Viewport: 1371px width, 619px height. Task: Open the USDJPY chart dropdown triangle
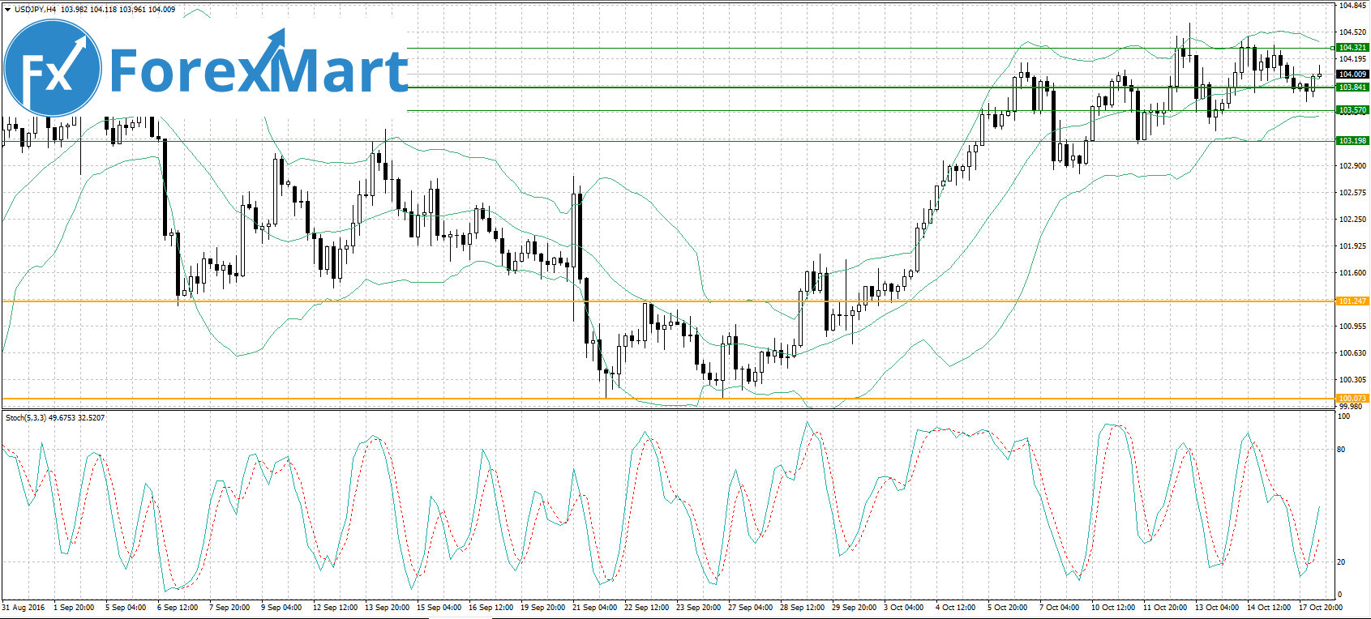8,10
